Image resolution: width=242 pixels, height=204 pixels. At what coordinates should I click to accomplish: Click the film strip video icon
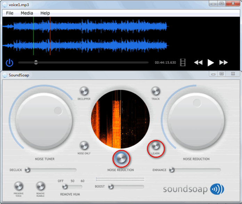click(183, 62)
